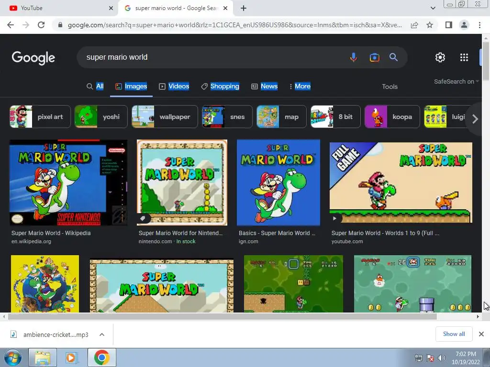Image resolution: width=490 pixels, height=367 pixels.
Task: Open Windows Explorer from taskbar
Action: (x=43, y=357)
